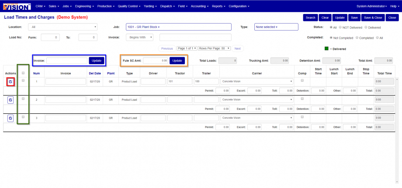
Task: Open the Sales menu
Action: coord(54,6)
